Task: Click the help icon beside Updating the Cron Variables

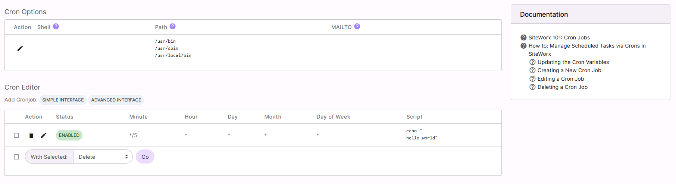Action: (x=532, y=62)
